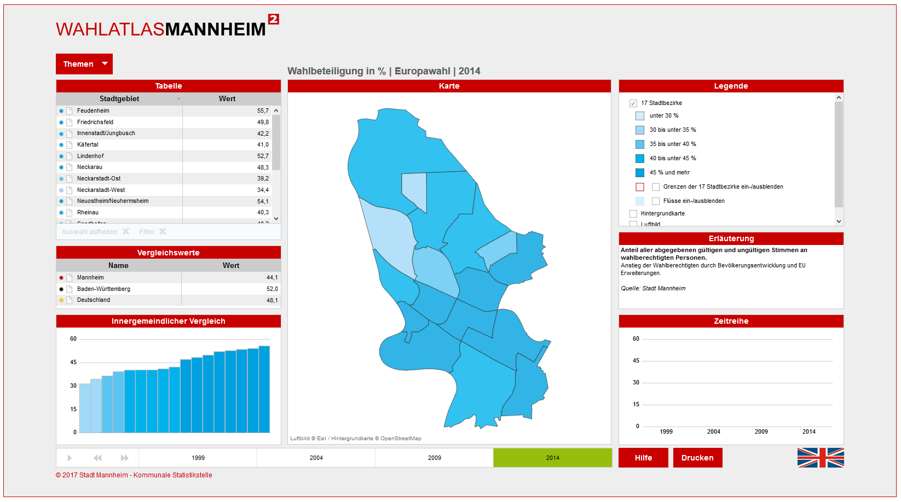Click the '45 % und mehr' legend swatch
This screenshot has height=502, width=901.
coord(639,173)
